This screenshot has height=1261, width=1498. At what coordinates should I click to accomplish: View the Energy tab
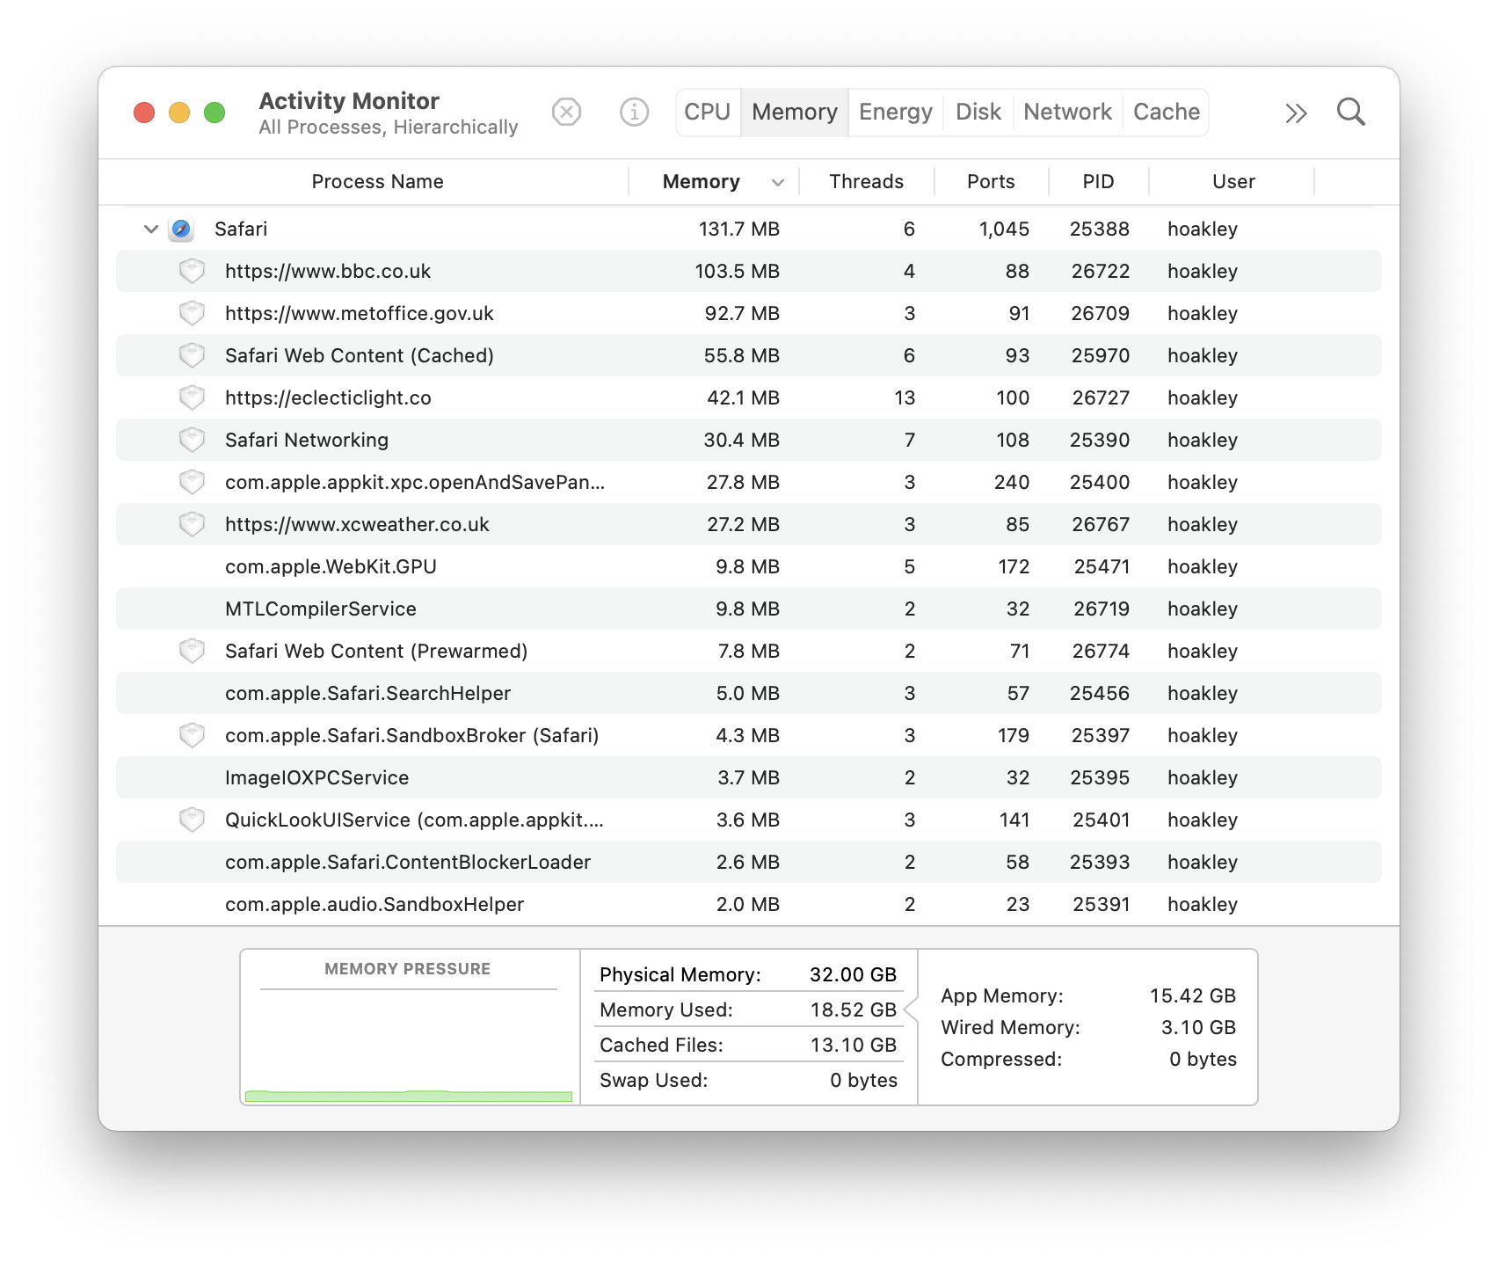(894, 112)
